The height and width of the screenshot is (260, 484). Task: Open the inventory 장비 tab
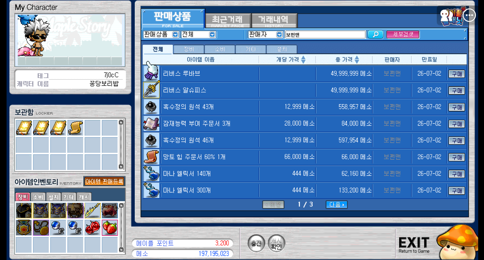(23, 197)
